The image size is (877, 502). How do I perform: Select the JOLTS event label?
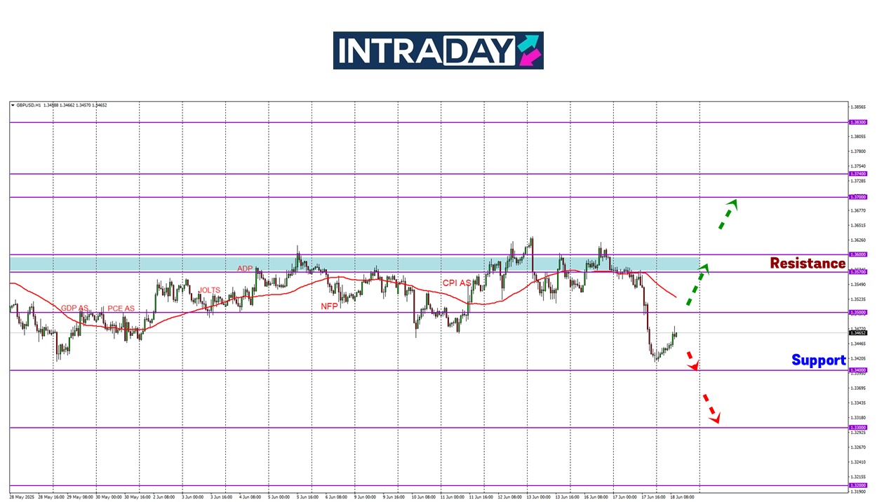(x=209, y=290)
